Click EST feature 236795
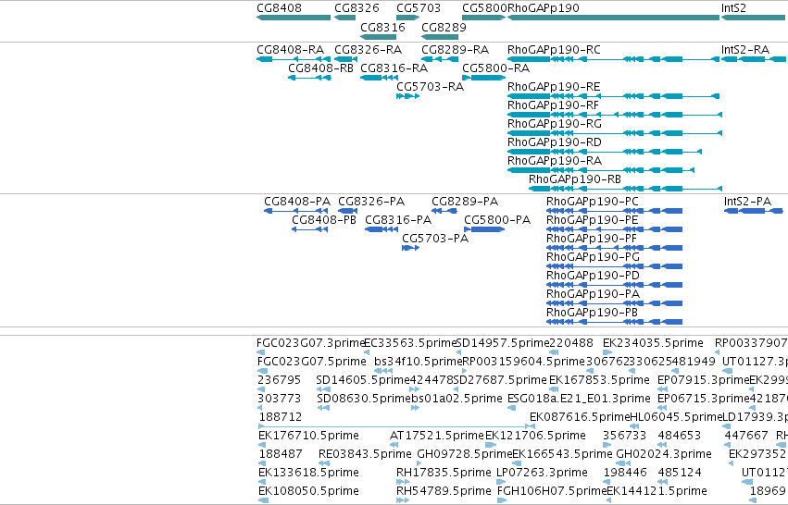Image resolution: width=788 pixels, height=505 pixels. click(x=261, y=389)
